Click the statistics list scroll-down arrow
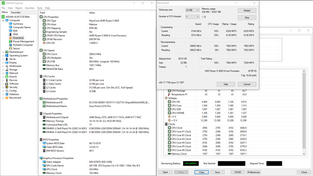The height and width of the screenshot is (176, 313). click(304, 154)
